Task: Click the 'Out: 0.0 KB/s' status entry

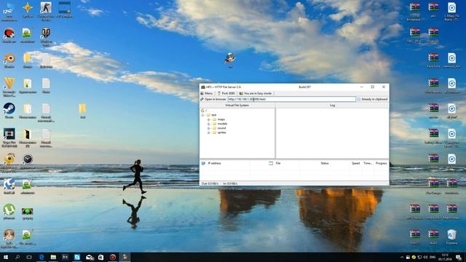Action: pos(210,183)
